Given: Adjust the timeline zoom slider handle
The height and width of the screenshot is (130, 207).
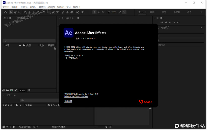Looking at the screenshot, I should 106,127.
